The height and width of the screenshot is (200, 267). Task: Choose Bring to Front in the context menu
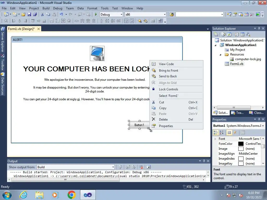pos(176,70)
